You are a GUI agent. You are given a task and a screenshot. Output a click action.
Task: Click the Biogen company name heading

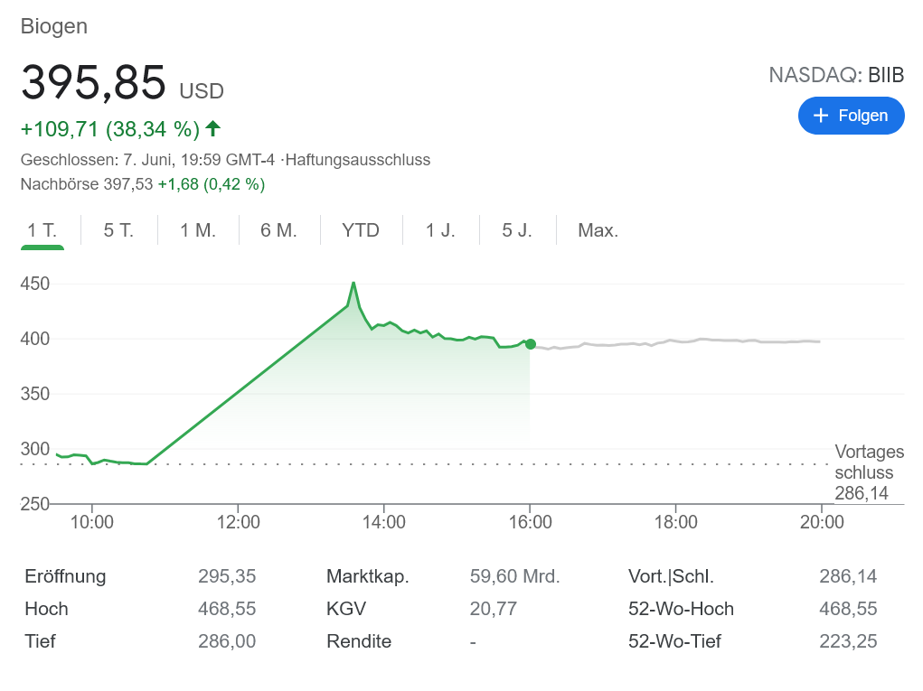click(54, 26)
